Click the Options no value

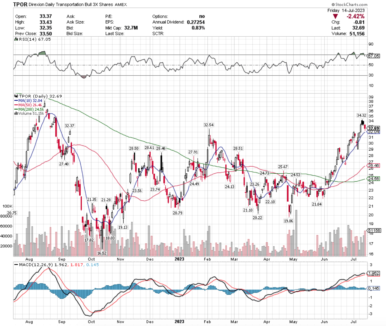tap(202, 16)
